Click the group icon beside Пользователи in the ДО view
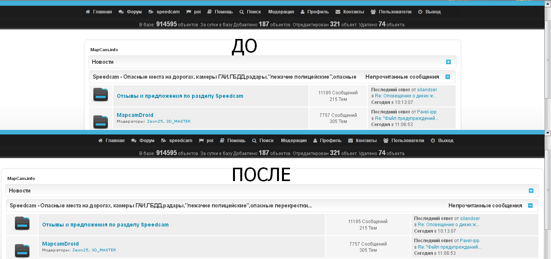Screen dimensions: 551x259 point(373,12)
